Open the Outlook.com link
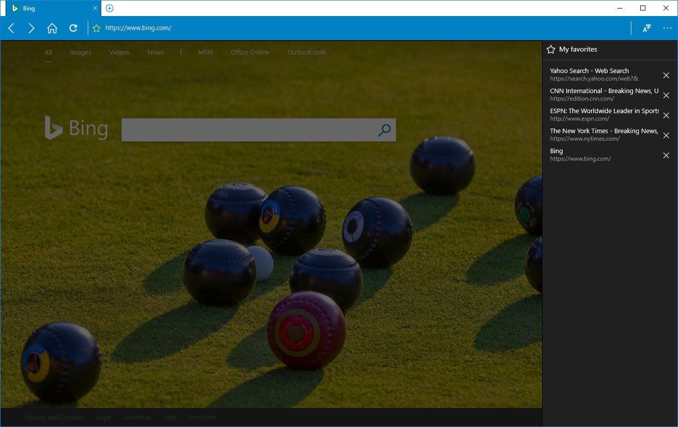This screenshot has height=427, width=678. point(306,52)
